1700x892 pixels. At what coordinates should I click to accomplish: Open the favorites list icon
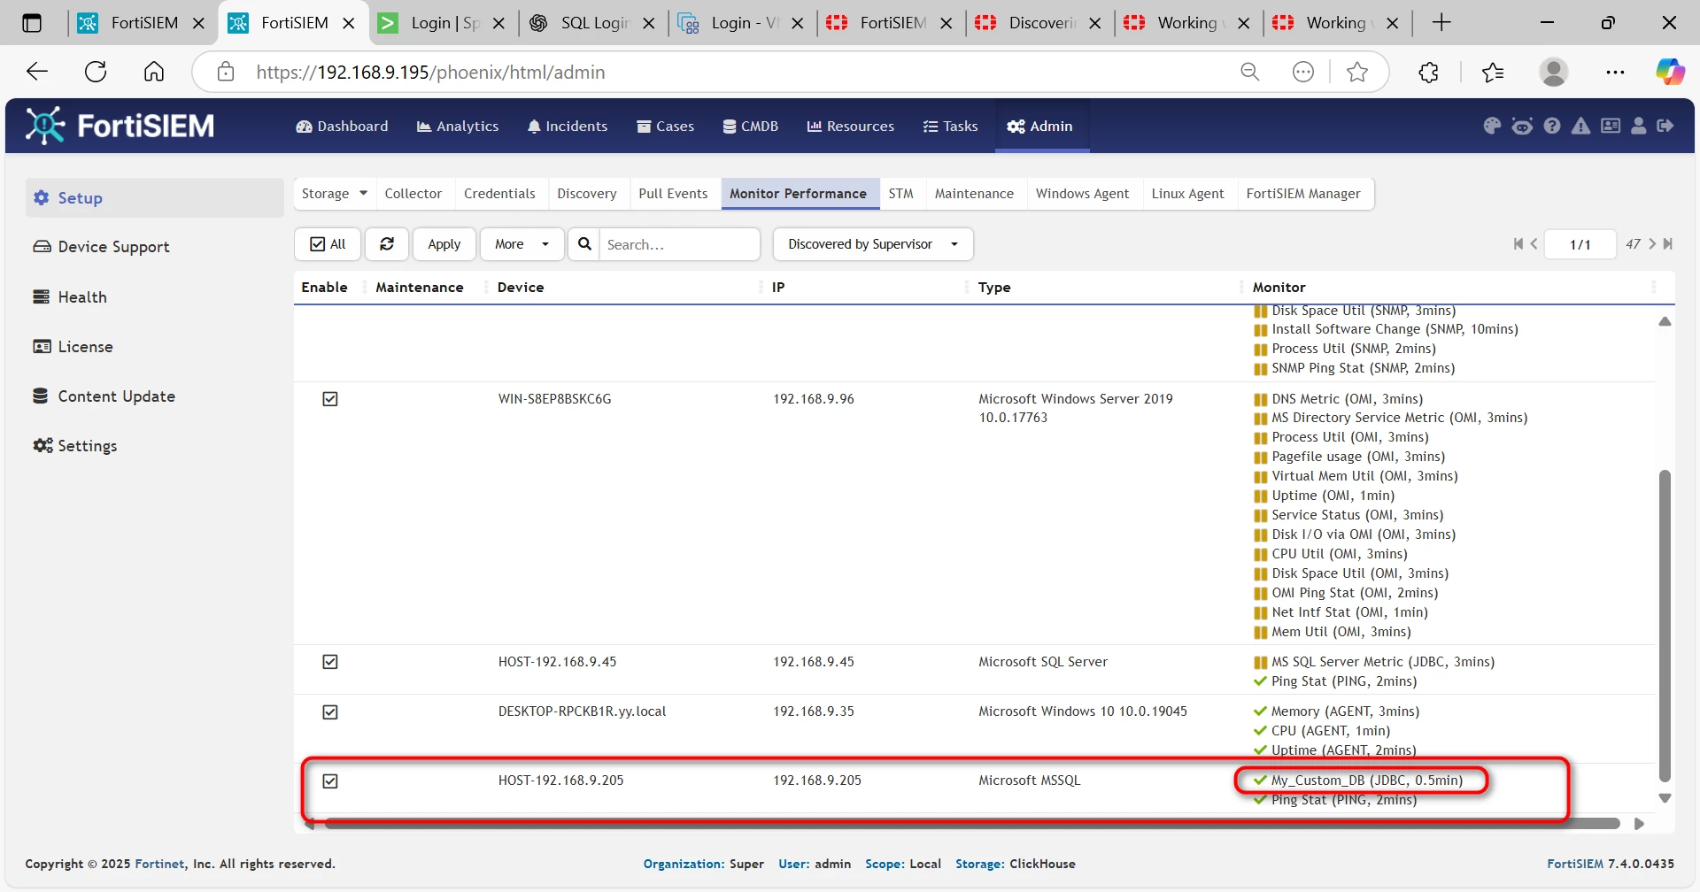(1493, 72)
